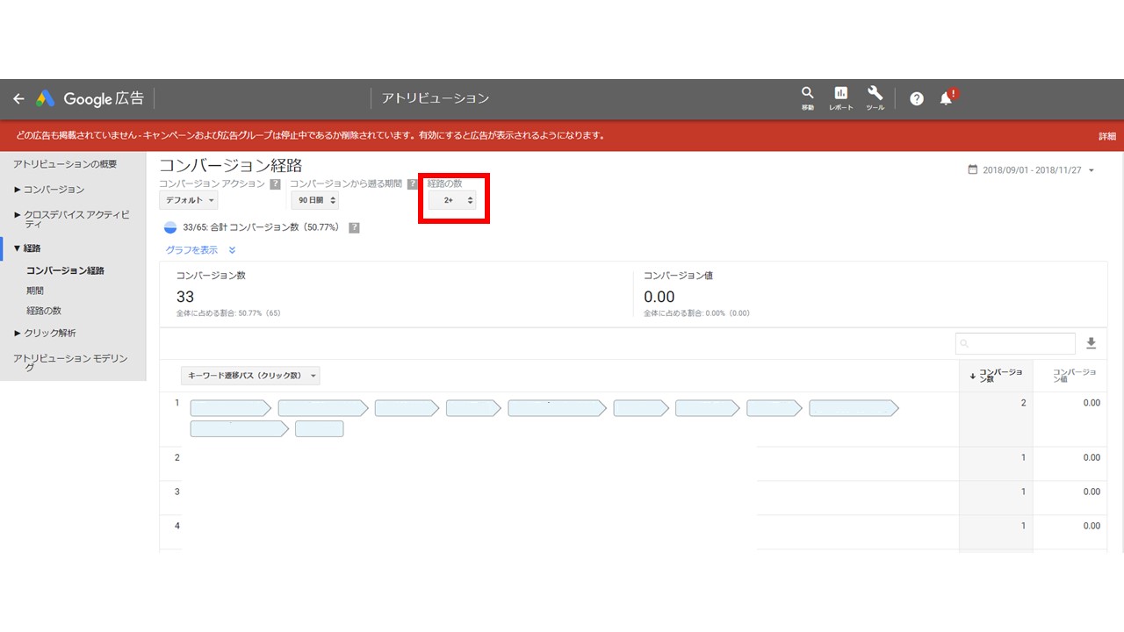1124x632 pixels.
Task: Click the table search input field
Action: [1015, 343]
